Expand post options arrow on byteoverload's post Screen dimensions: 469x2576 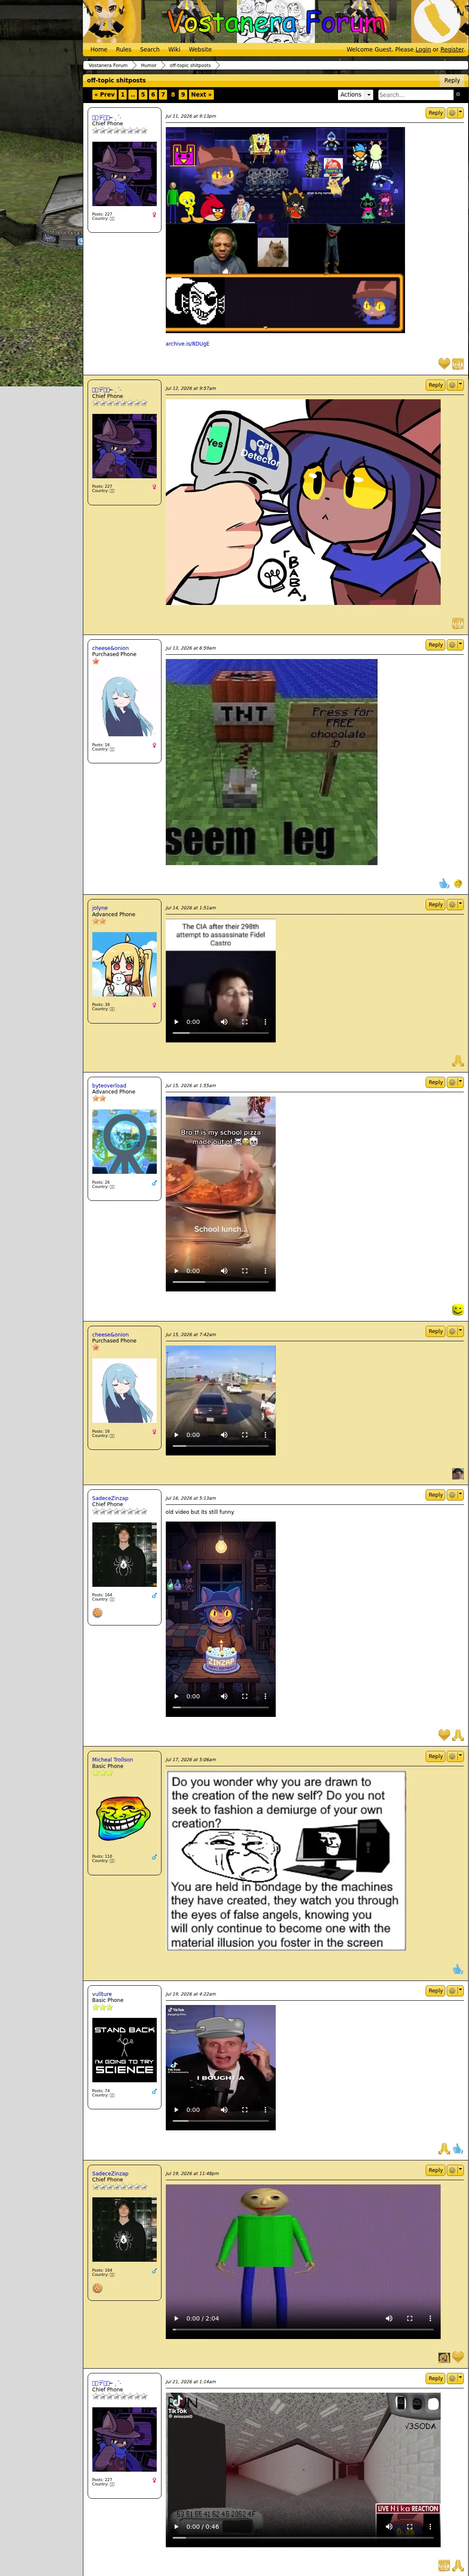pos(460,1082)
